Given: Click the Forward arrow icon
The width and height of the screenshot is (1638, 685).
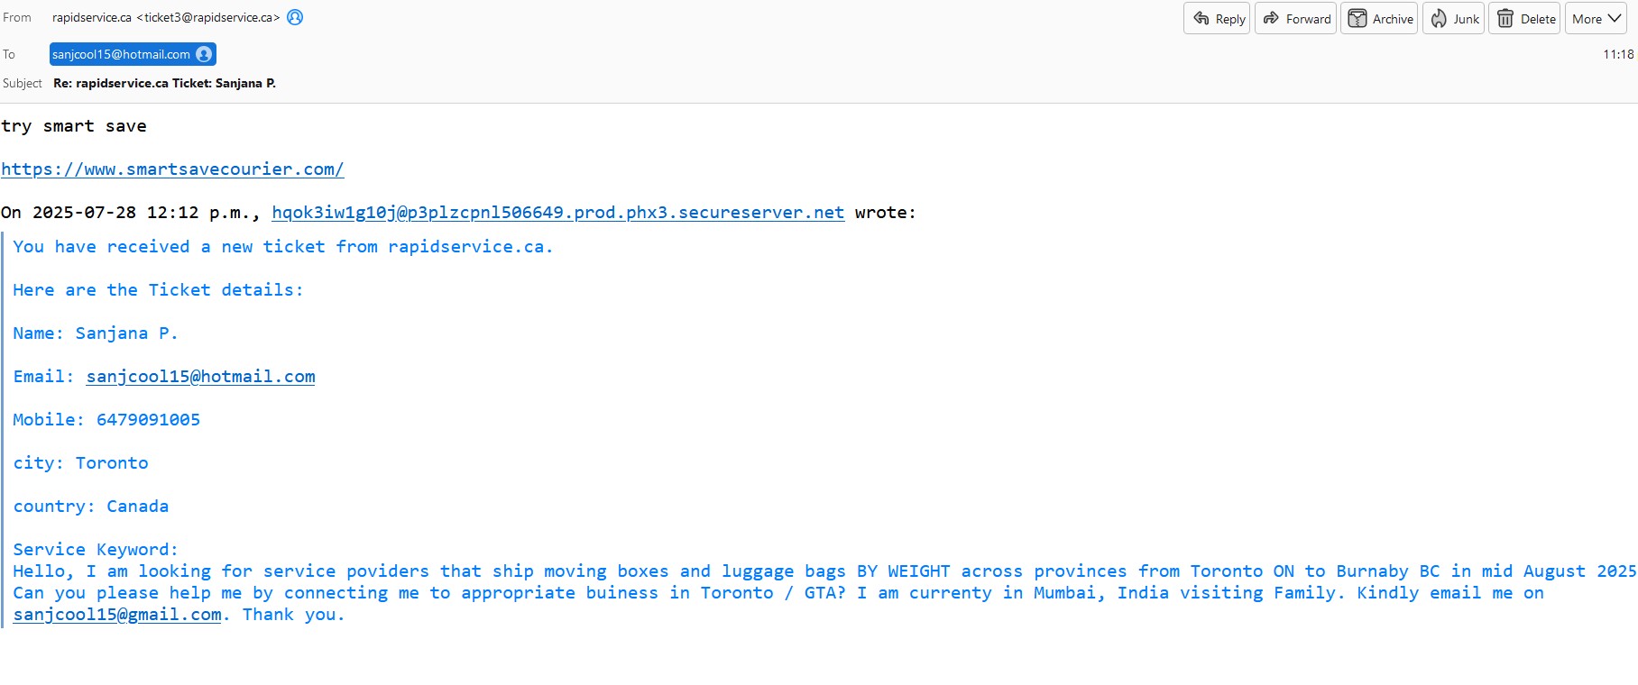Looking at the screenshot, I should [x=1271, y=18].
